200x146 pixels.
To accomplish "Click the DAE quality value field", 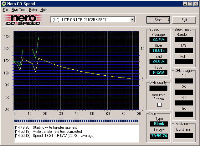I will pyautogui.click(x=158, y=88).
